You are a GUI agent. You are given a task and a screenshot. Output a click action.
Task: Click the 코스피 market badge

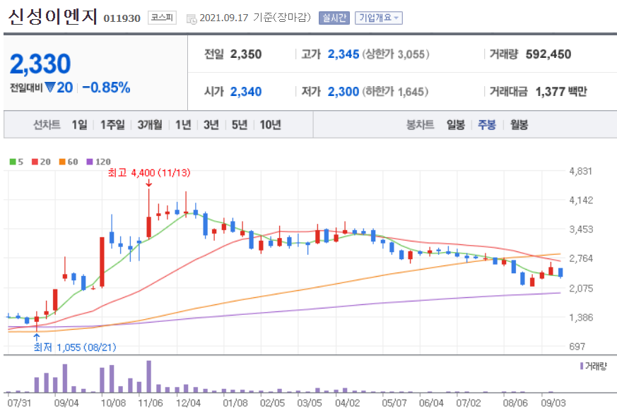coord(162,18)
